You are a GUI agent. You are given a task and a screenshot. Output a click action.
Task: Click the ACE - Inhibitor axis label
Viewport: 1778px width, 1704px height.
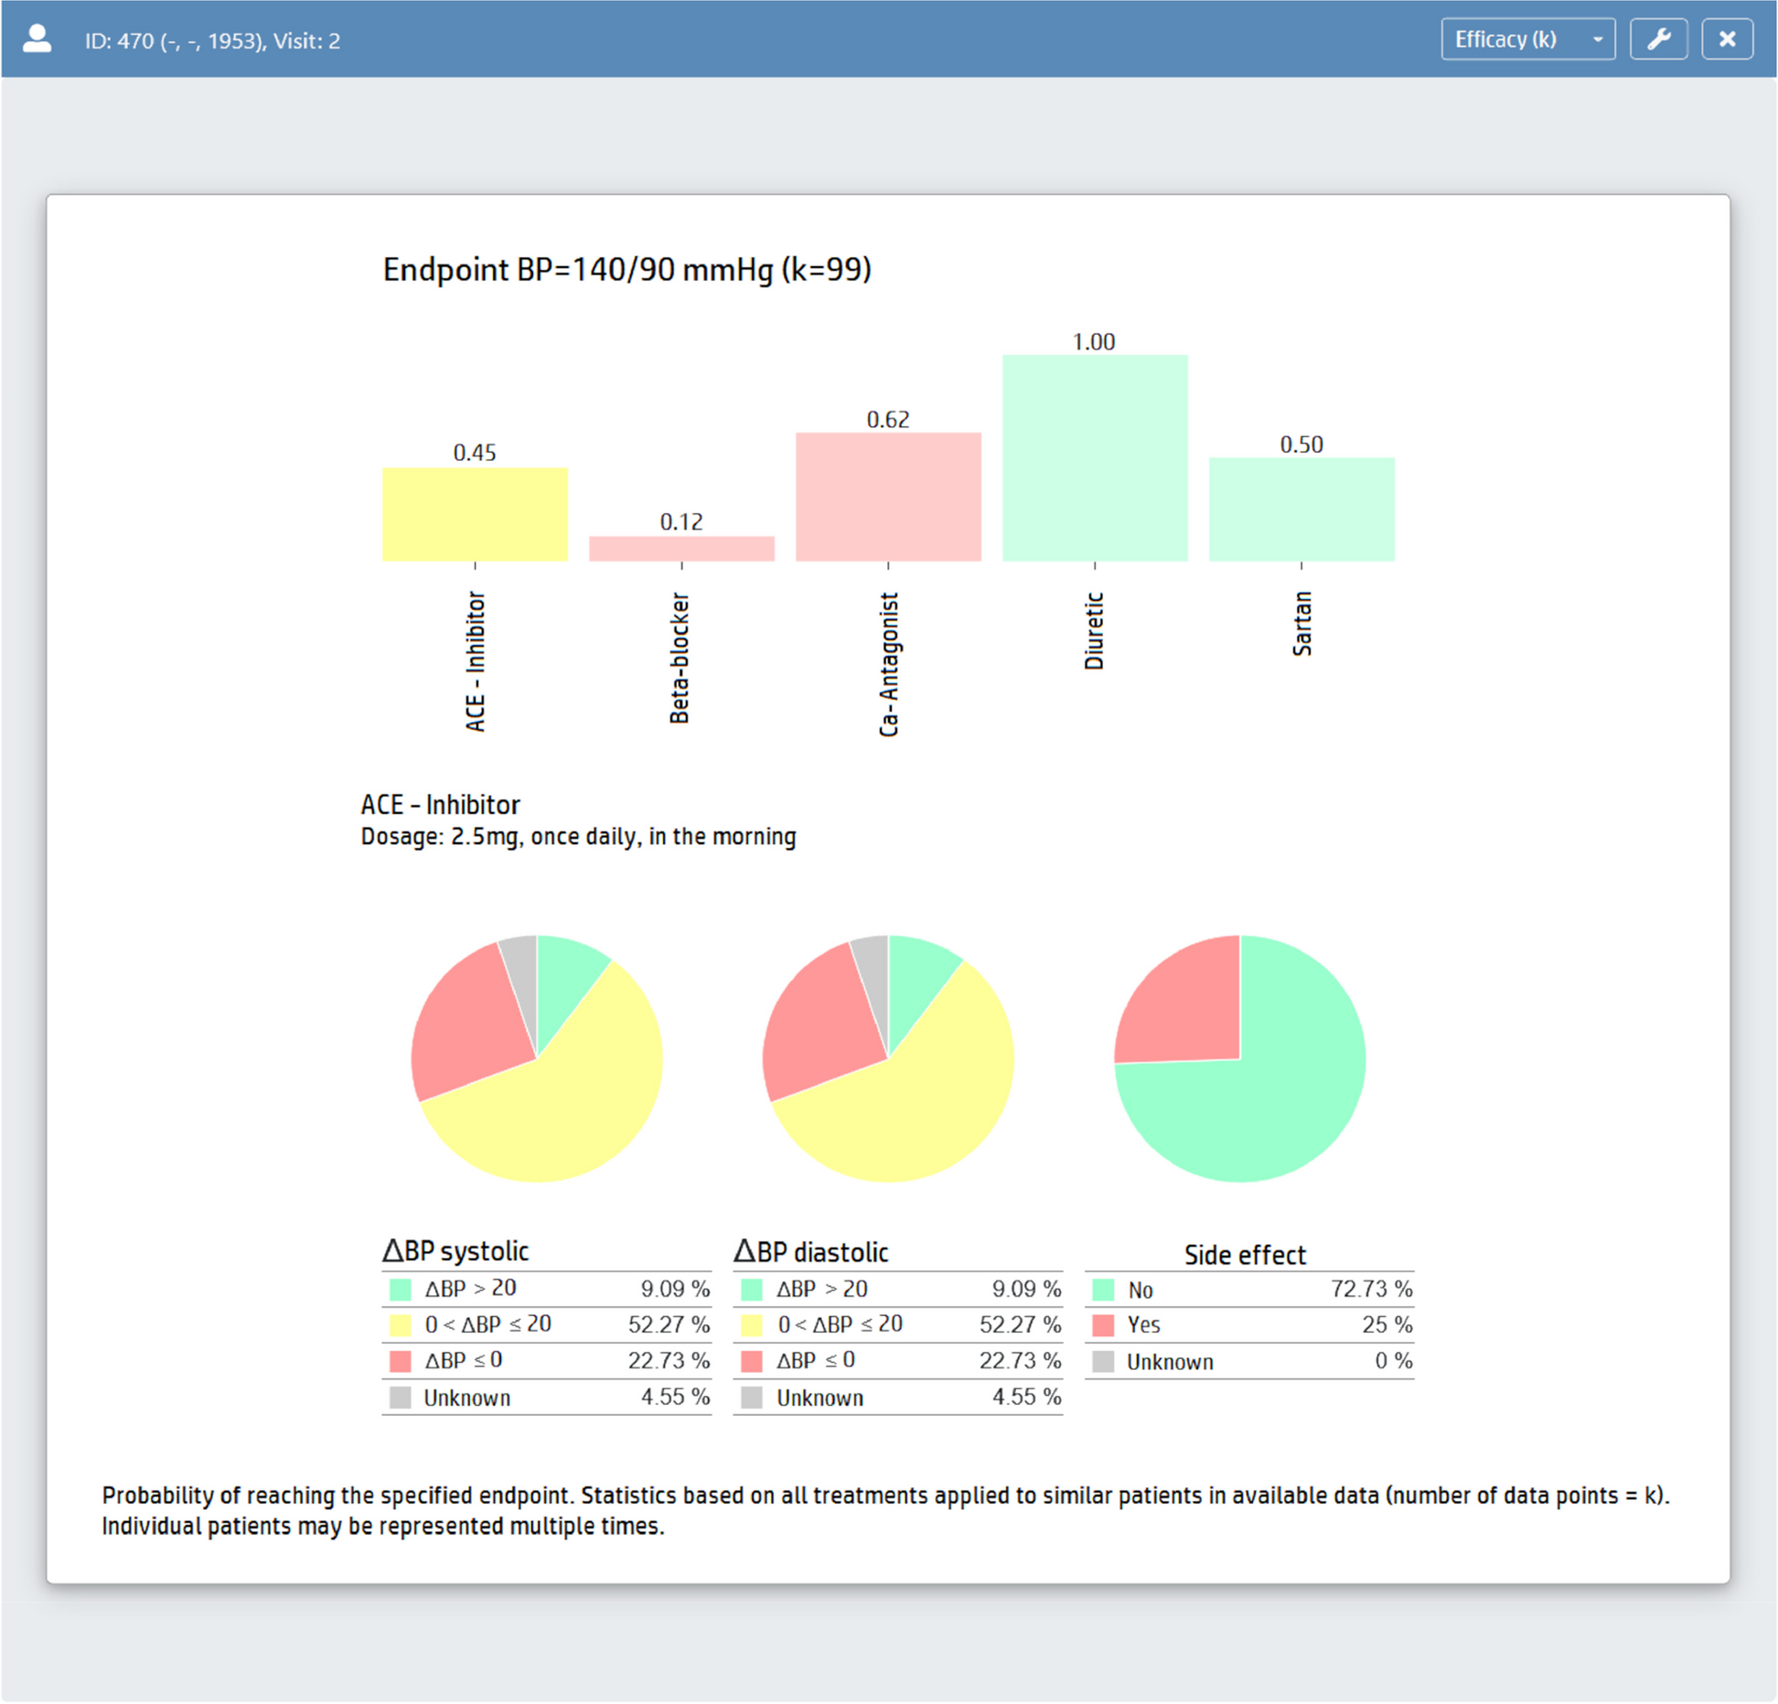coord(475,660)
